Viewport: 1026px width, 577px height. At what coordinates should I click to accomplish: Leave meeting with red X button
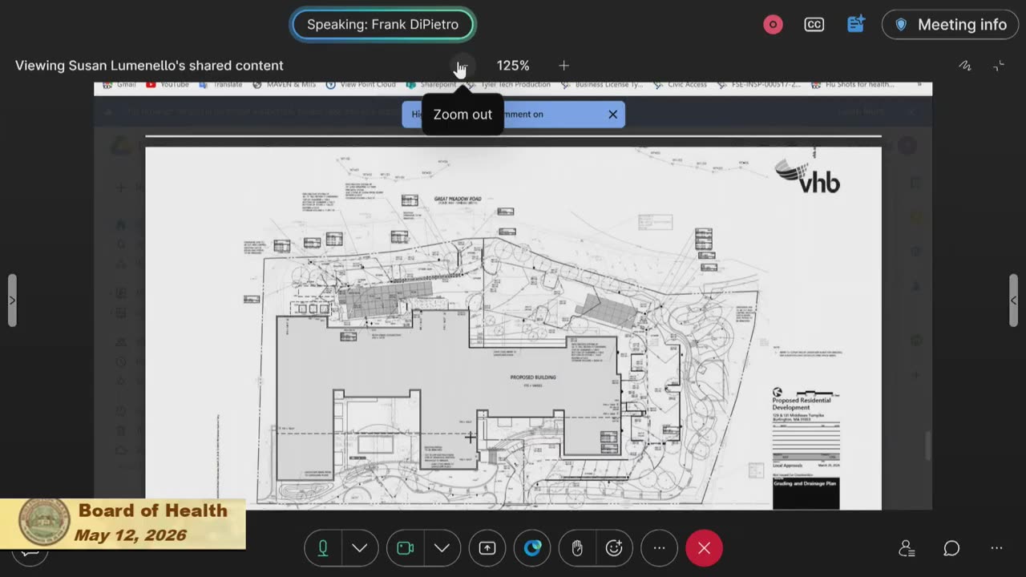(704, 548)
